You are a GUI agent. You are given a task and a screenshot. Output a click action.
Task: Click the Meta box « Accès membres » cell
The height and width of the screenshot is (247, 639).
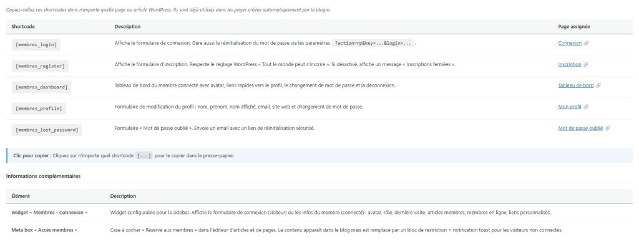click(44, 230)
